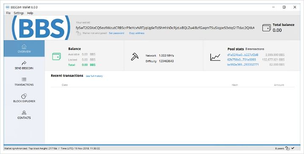The image size is (304, 154).
Task: Click the Transactions list icon
Action: [24, 79]
